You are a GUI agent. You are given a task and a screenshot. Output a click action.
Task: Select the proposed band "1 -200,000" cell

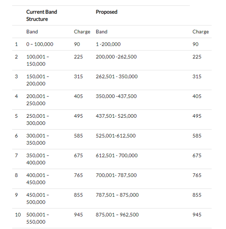coord(108,44)
